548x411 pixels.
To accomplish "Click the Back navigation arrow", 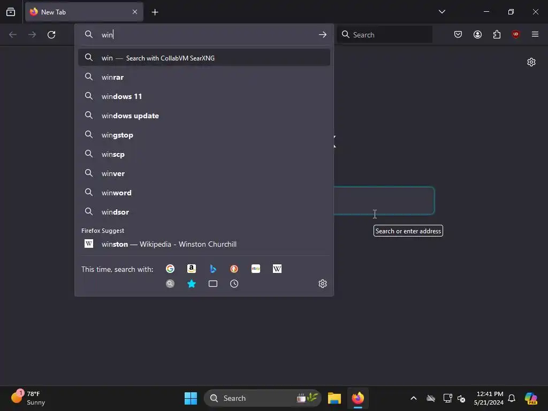I will tap(13, 35).
